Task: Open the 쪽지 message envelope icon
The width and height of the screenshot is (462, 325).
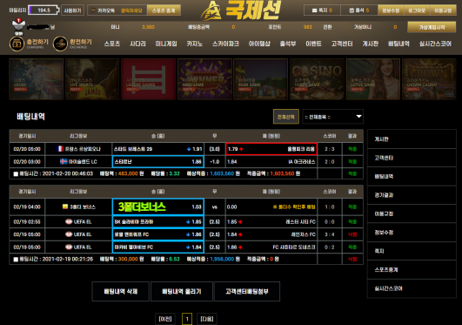Action: point(314,10)
